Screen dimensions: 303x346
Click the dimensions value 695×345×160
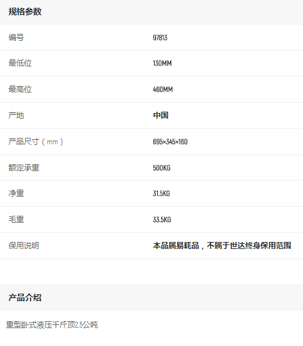coord(170,142)
